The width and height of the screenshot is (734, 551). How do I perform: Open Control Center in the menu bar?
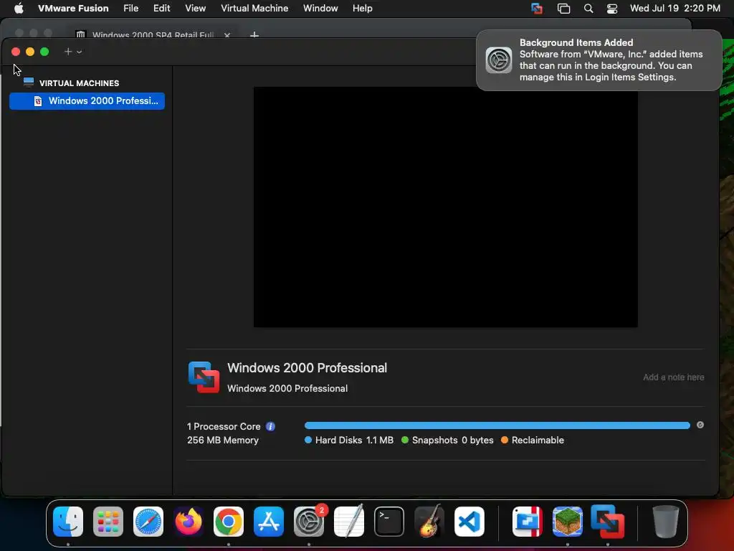coord(612,9)
